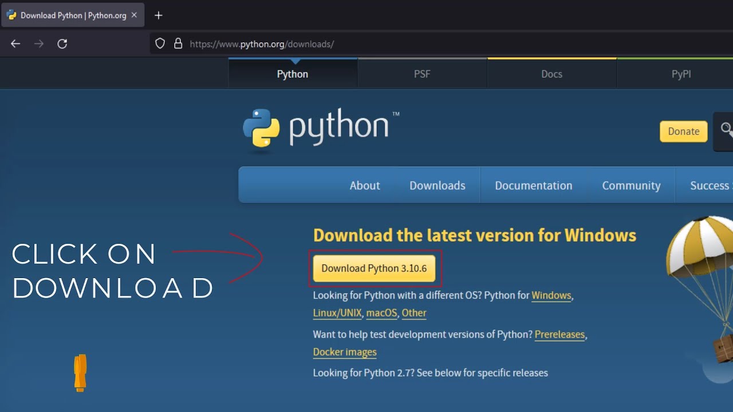Click the magnifying glass search icon
Image resolution: width=733 pixels, height=412 pixels.
point(726,130)
